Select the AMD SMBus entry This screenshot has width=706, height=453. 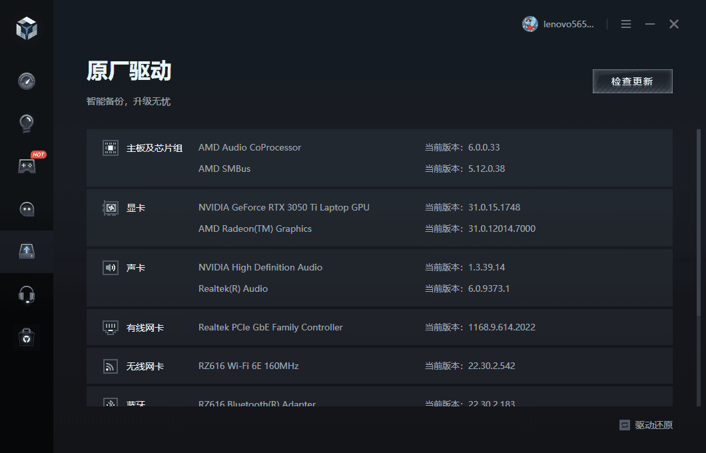pyautogui.click(x=224, y=169)
